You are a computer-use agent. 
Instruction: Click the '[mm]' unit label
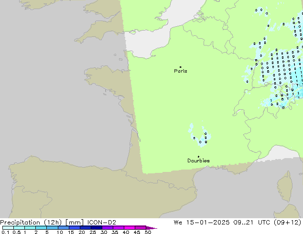(x=75, y=223)
